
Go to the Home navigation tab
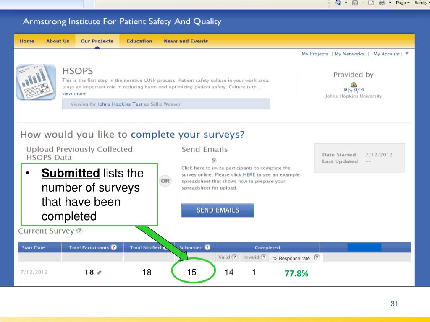tap(27, 41)
